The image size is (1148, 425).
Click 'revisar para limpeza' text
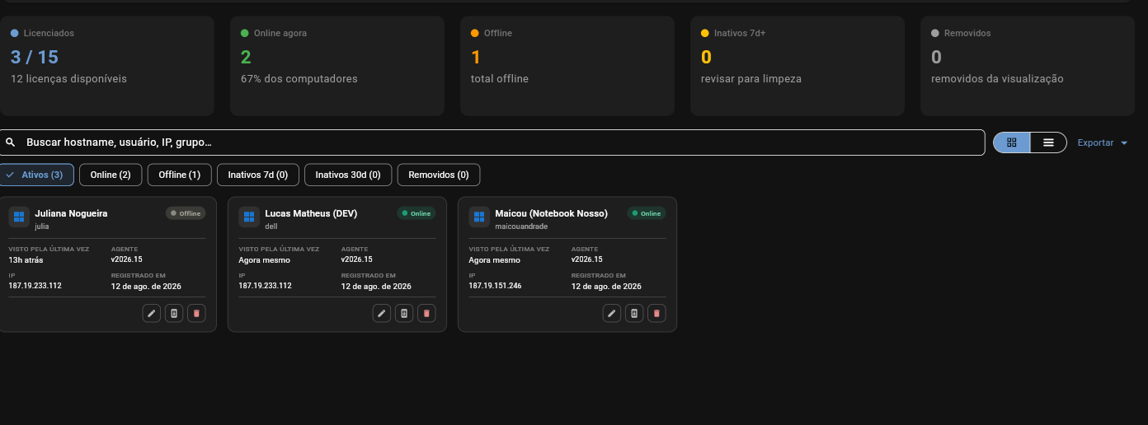pyautogui.click(x=751, y=79)
